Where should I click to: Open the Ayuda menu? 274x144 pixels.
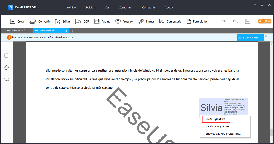point(169,7)
